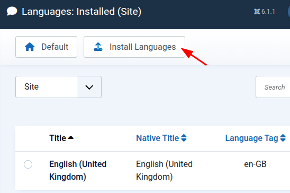Click the en-GB language tag cell

(255, 164)
